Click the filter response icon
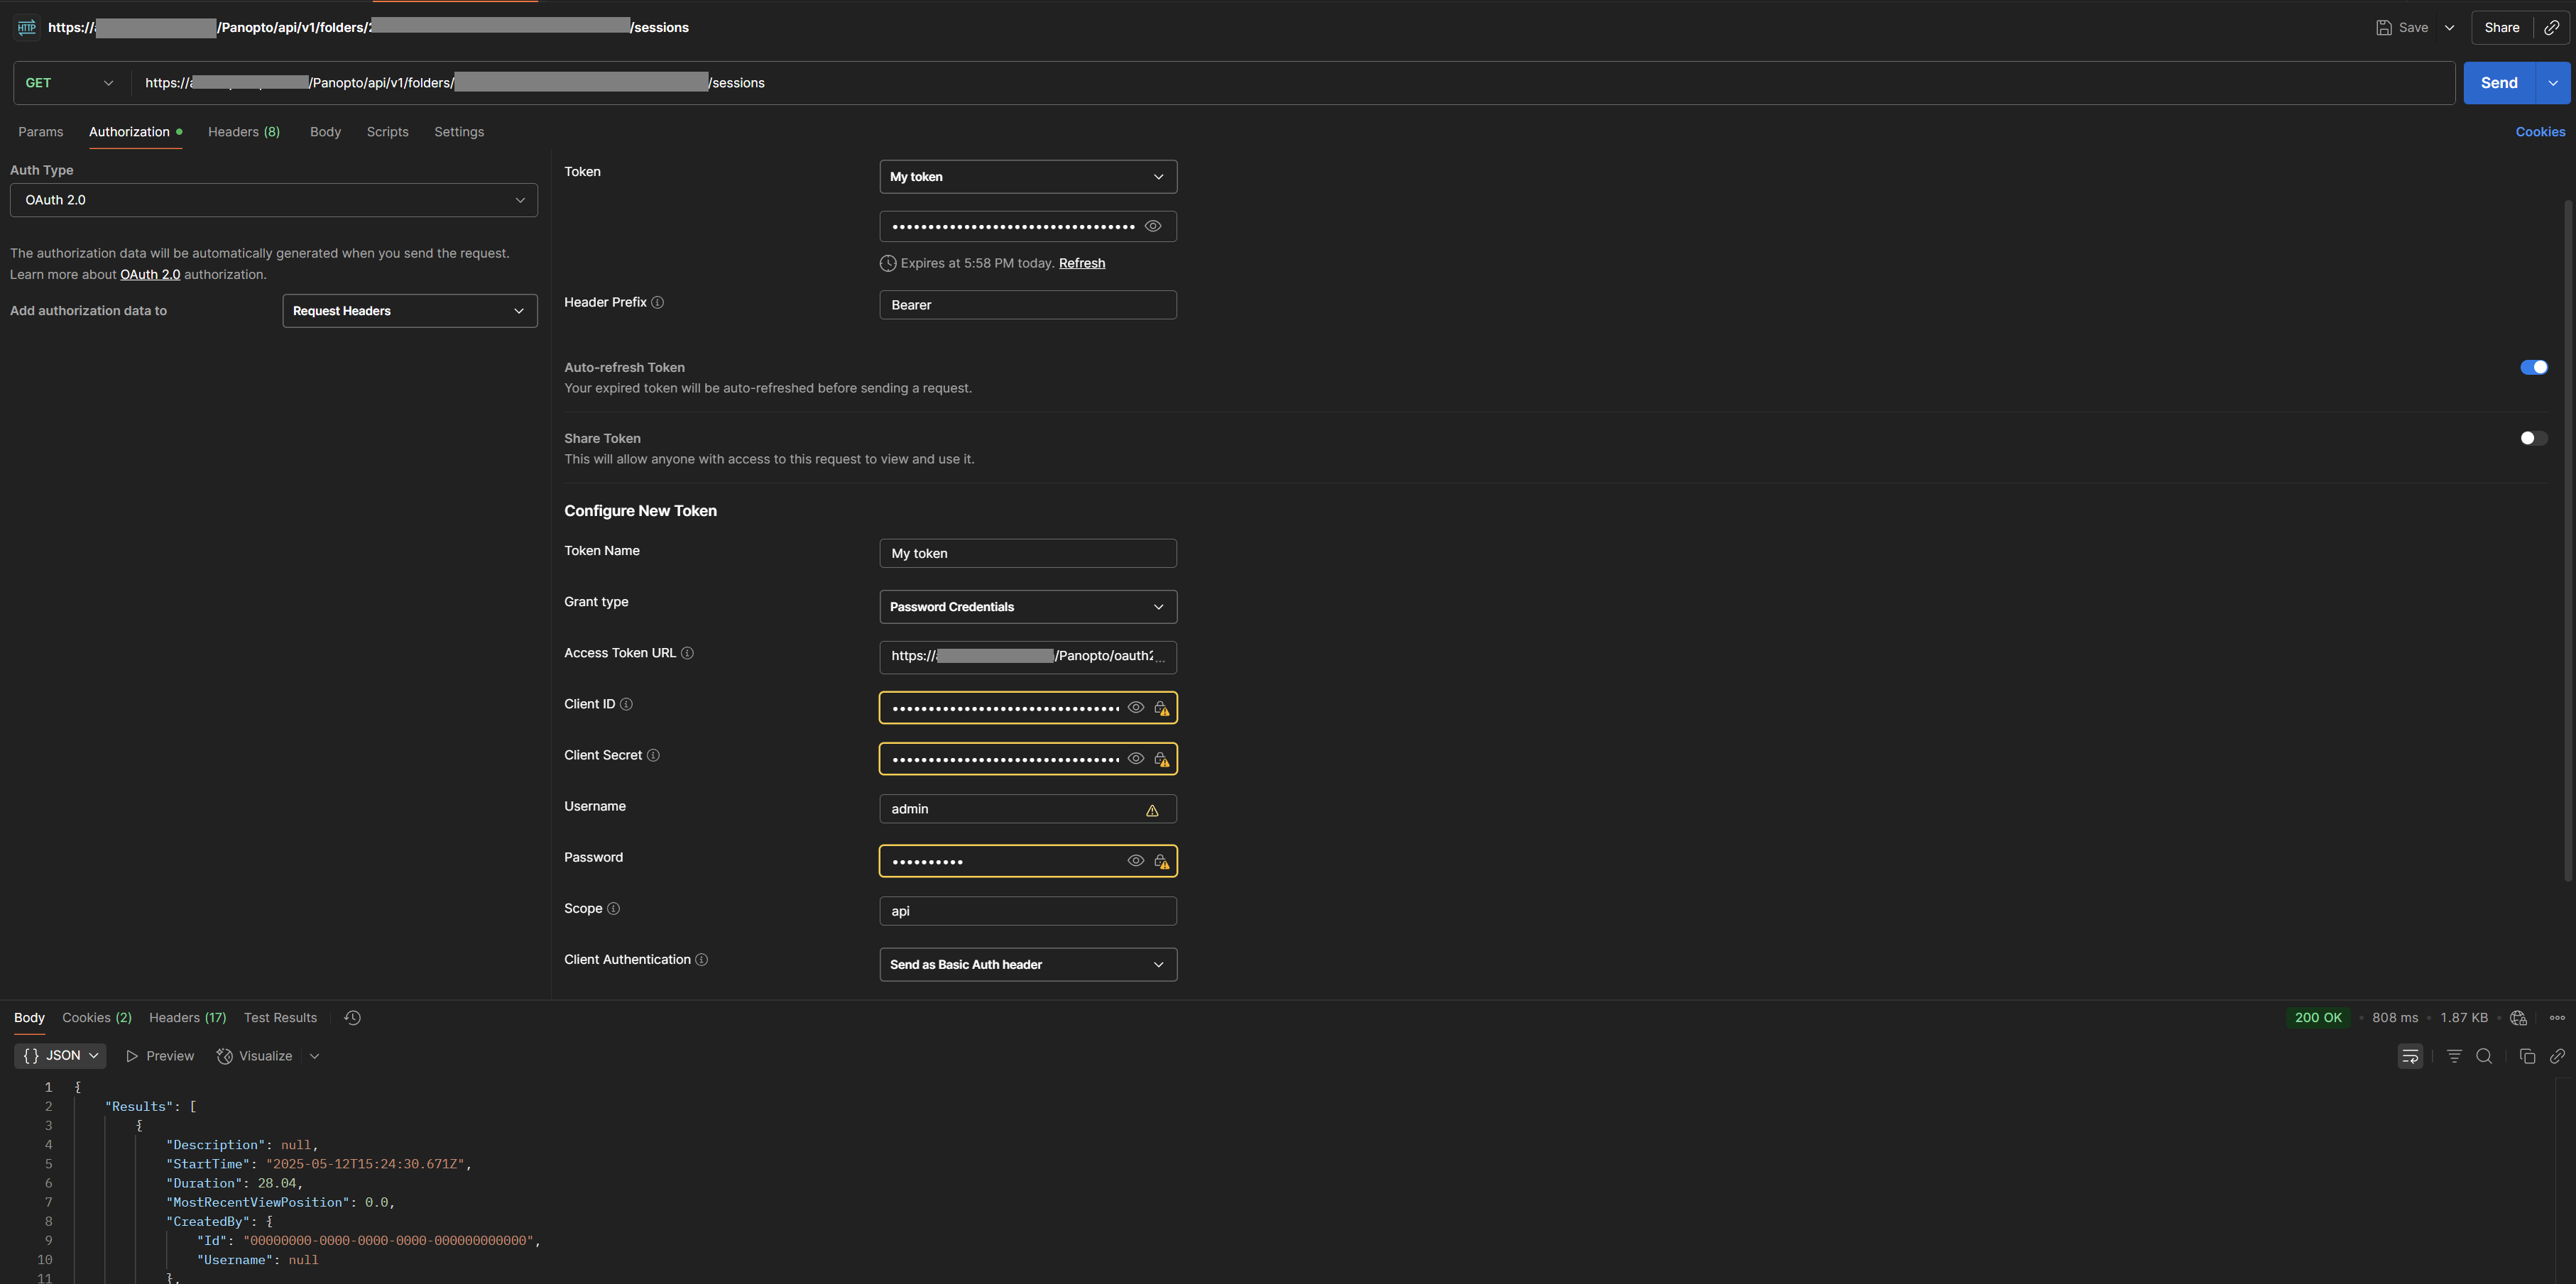Viewport: 2576px width, 1284px height. (2454, 1056)
